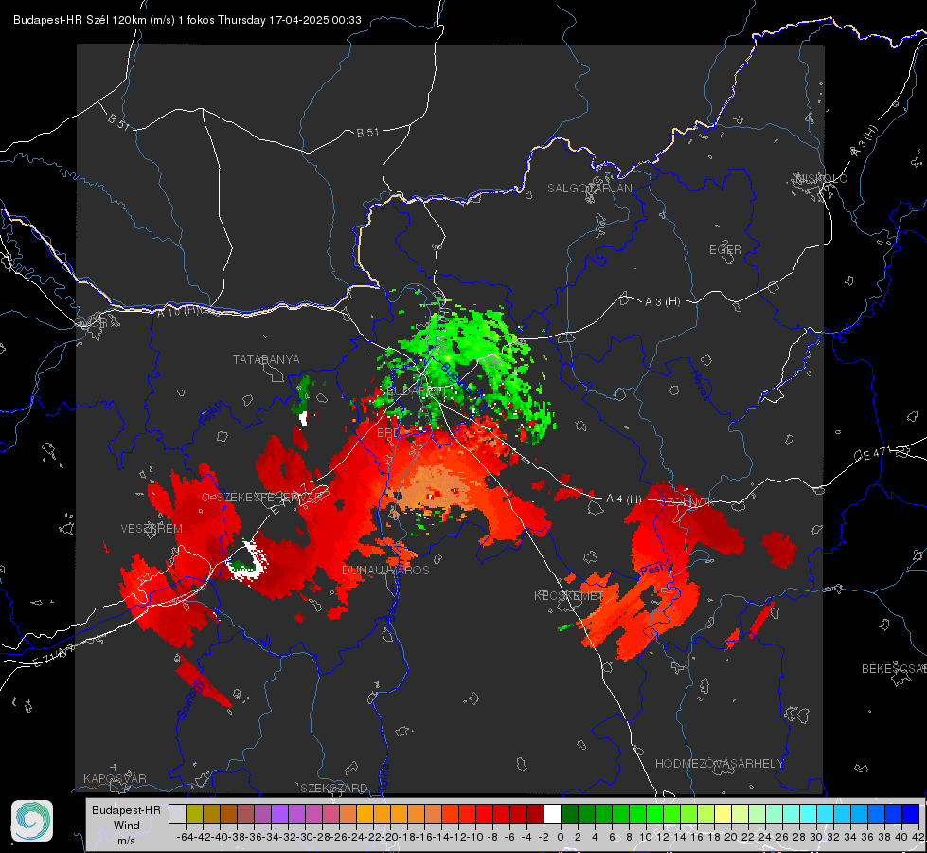Click the radar title text with date 17-04-2025
Viewport: 927px width, 853px height.
[x=187, y=20]
